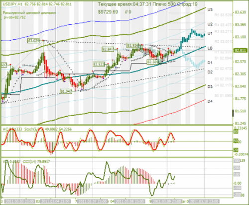Click the U2 channel line label
This screenshot has height=205, width=249.
click(x=210, y=24)
